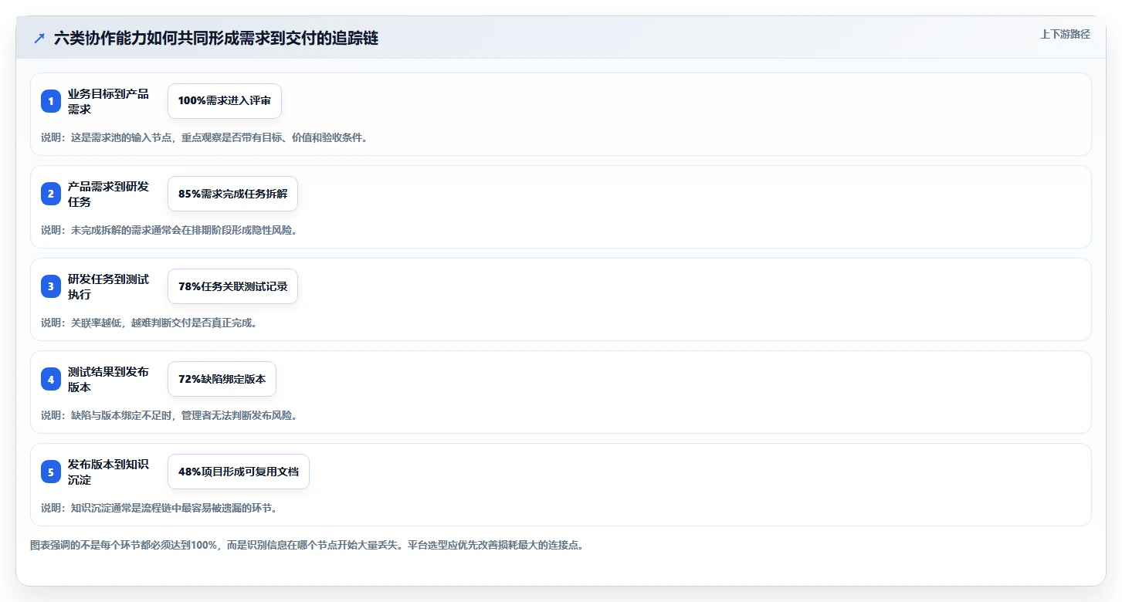Click the 85%需求完成任务拆解 metric pill
Screen dimensions: 1122x602
pyautogui.click(x=232, y=194)
